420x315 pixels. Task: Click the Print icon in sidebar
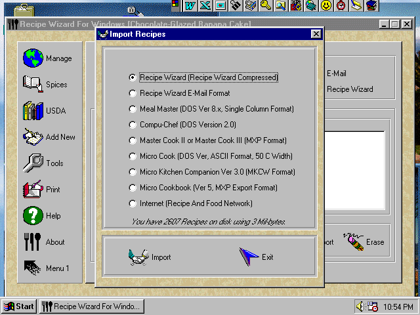pos(33,189)
